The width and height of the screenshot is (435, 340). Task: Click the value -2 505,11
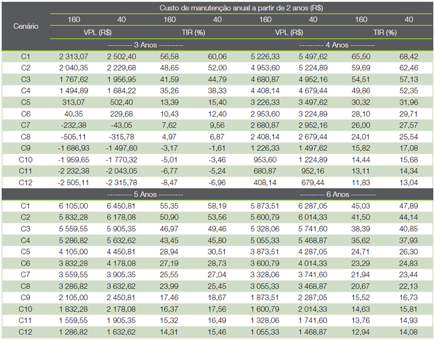(74, 183)
